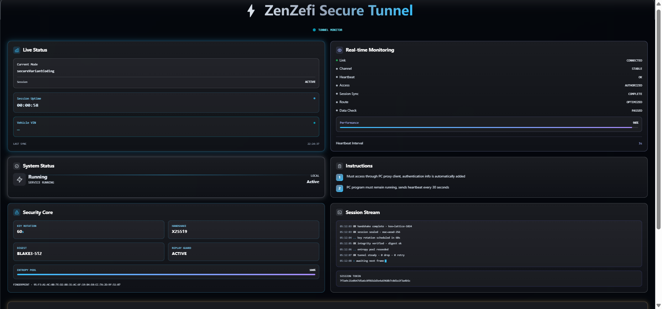
Task: Click the Key Rotation 60s value
Action: tap(20, 231)
